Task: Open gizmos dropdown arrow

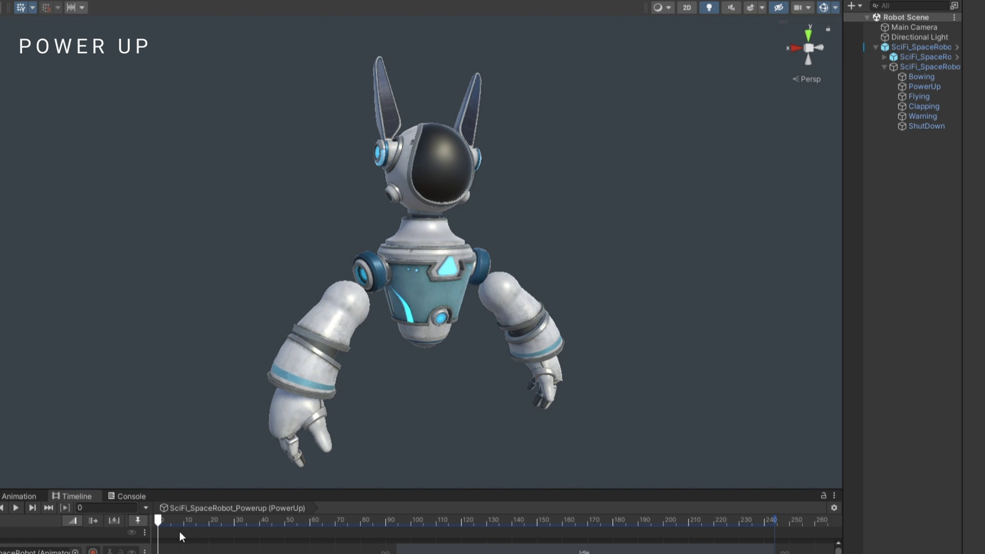Action: 835,7
